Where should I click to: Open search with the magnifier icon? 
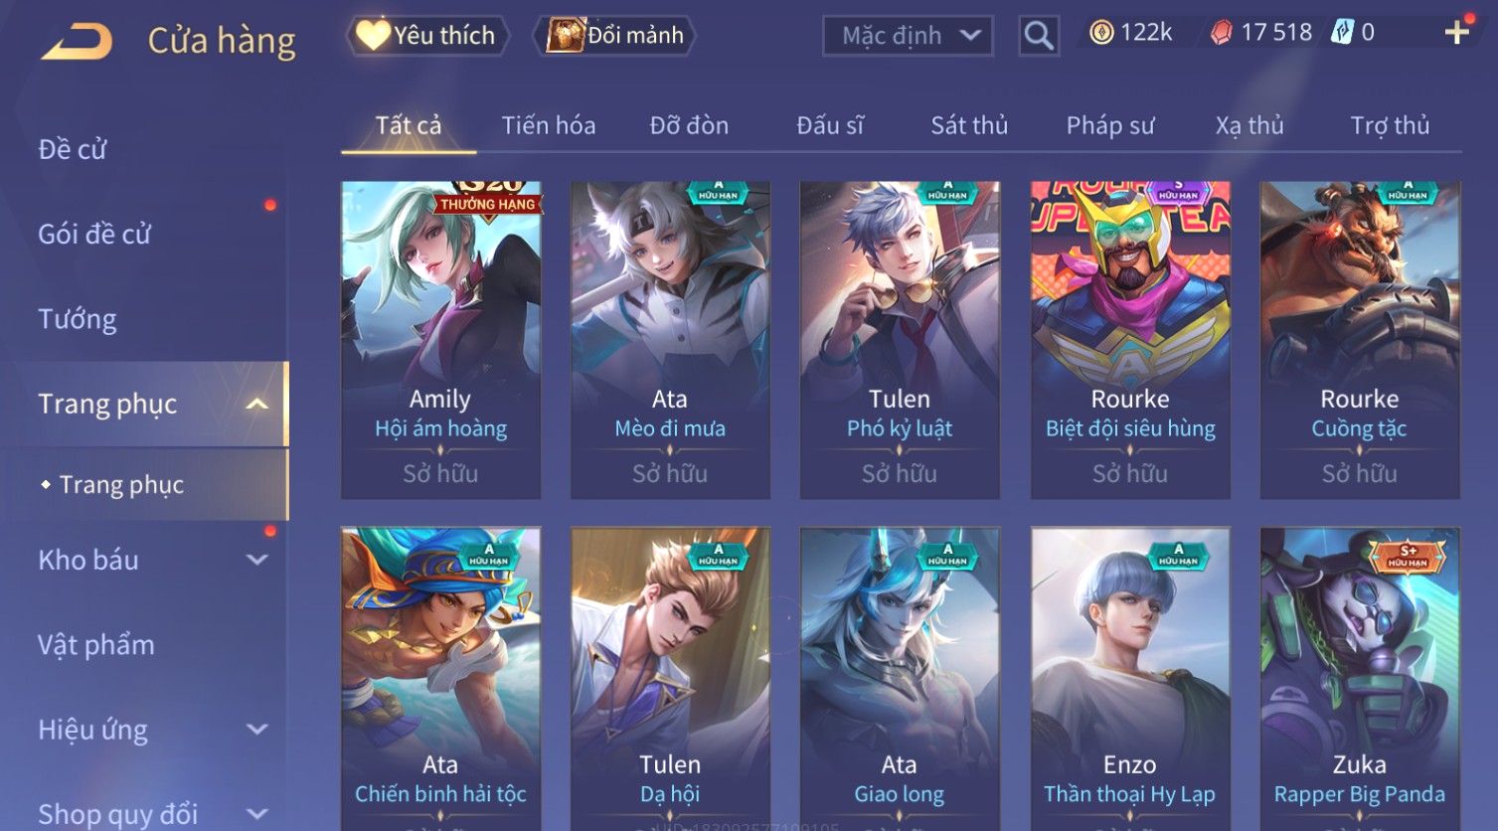click(1039, 36)
